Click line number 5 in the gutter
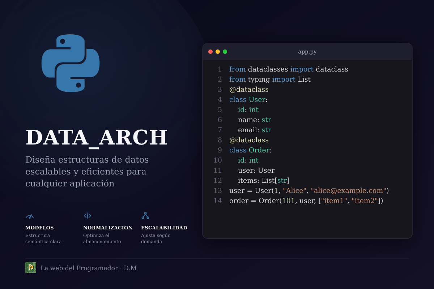 220,109
